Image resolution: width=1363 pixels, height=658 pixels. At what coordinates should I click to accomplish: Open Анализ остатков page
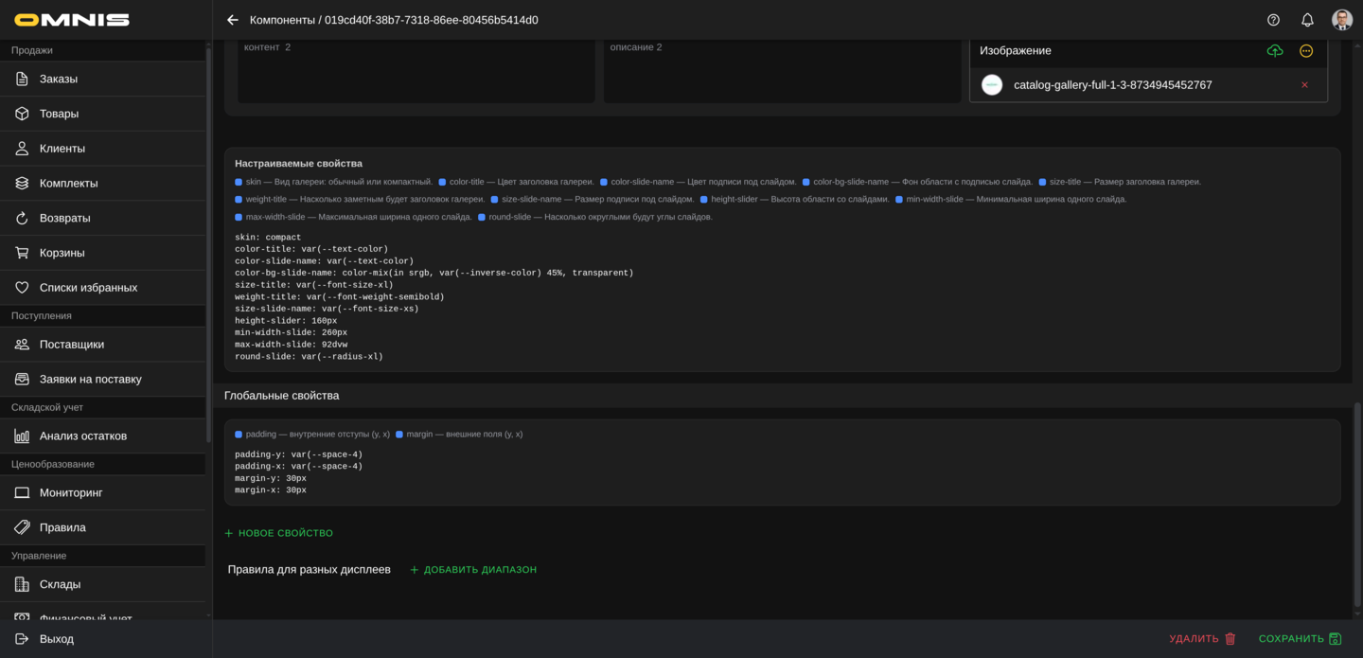pos(82,436)
